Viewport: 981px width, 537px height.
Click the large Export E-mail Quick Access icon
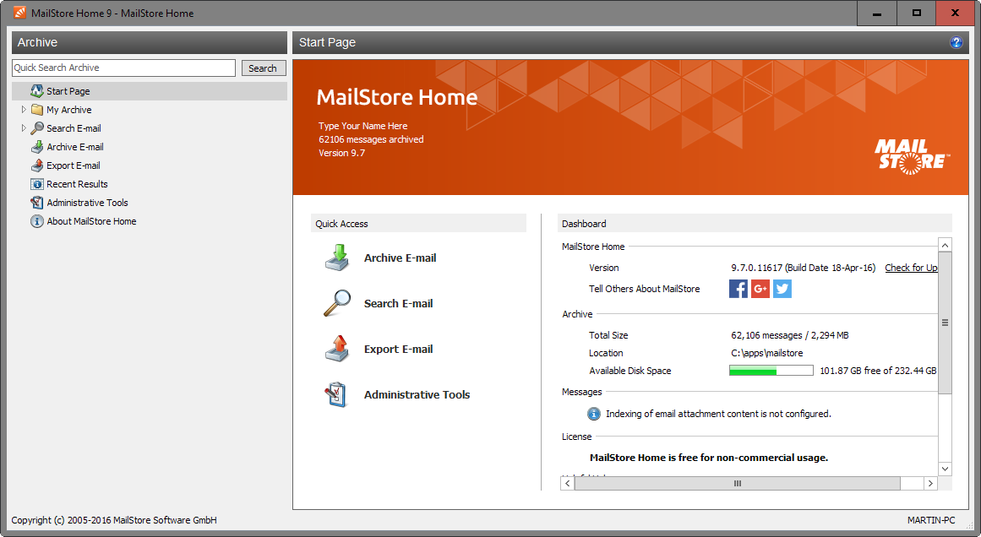point(337,349)
